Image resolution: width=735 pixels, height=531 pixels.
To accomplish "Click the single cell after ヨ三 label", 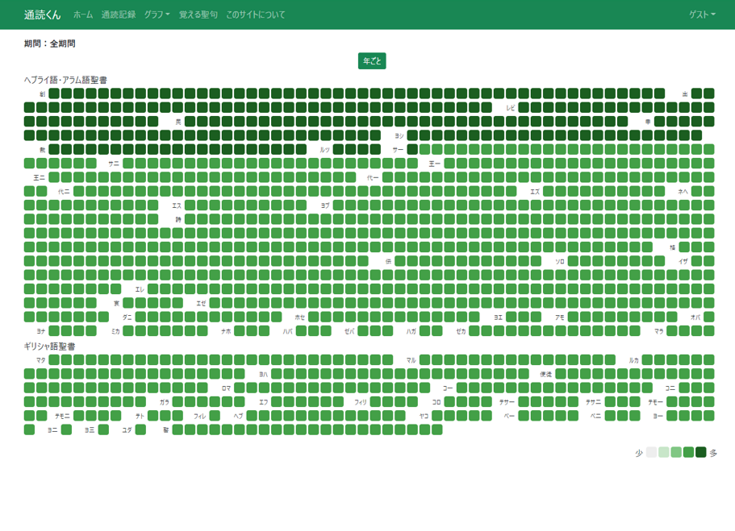I will 103,429.
